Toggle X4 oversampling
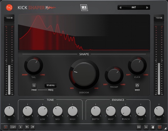Image resolution: width=168 pixels, height=131 pixels. (x=146, y=127)
